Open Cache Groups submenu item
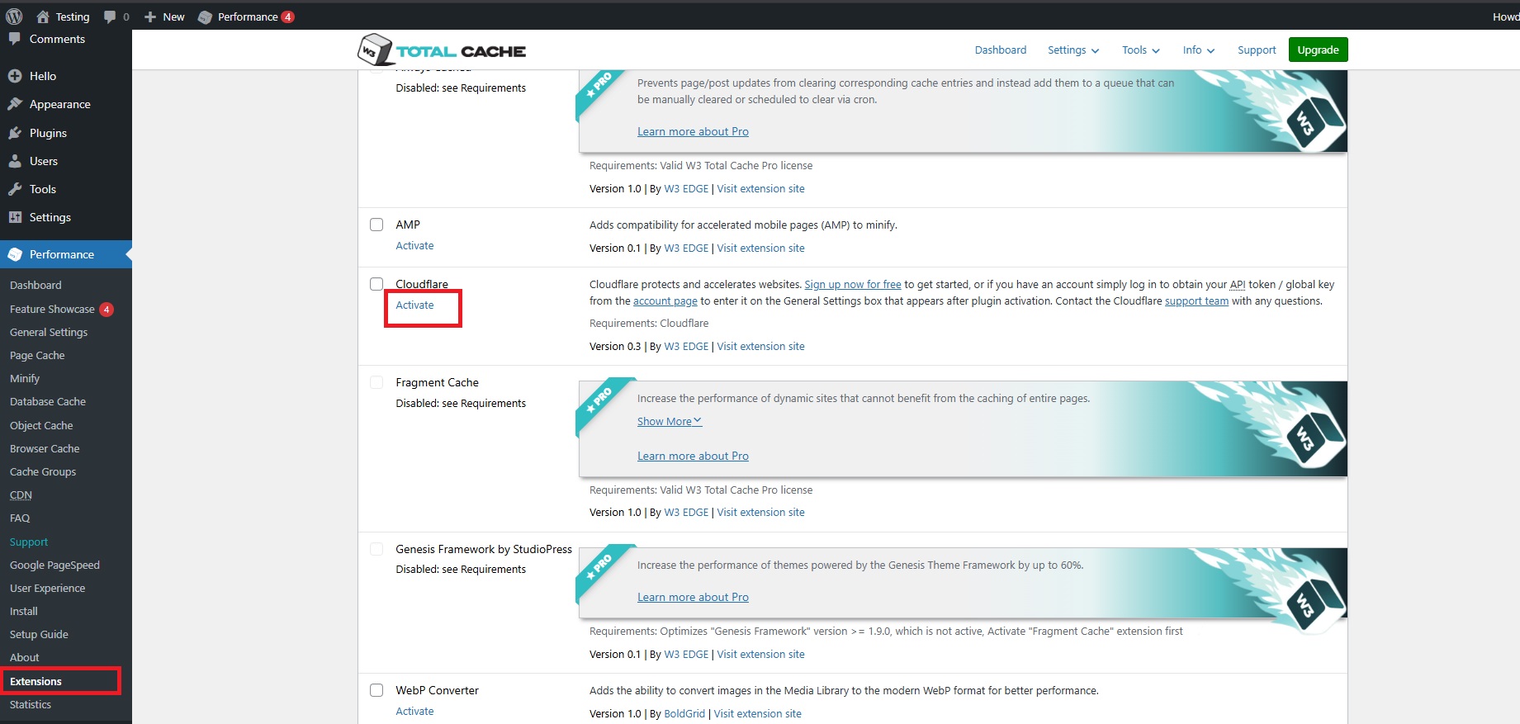The height and width of the screenshot is (724, 1520). pos(43,471)
